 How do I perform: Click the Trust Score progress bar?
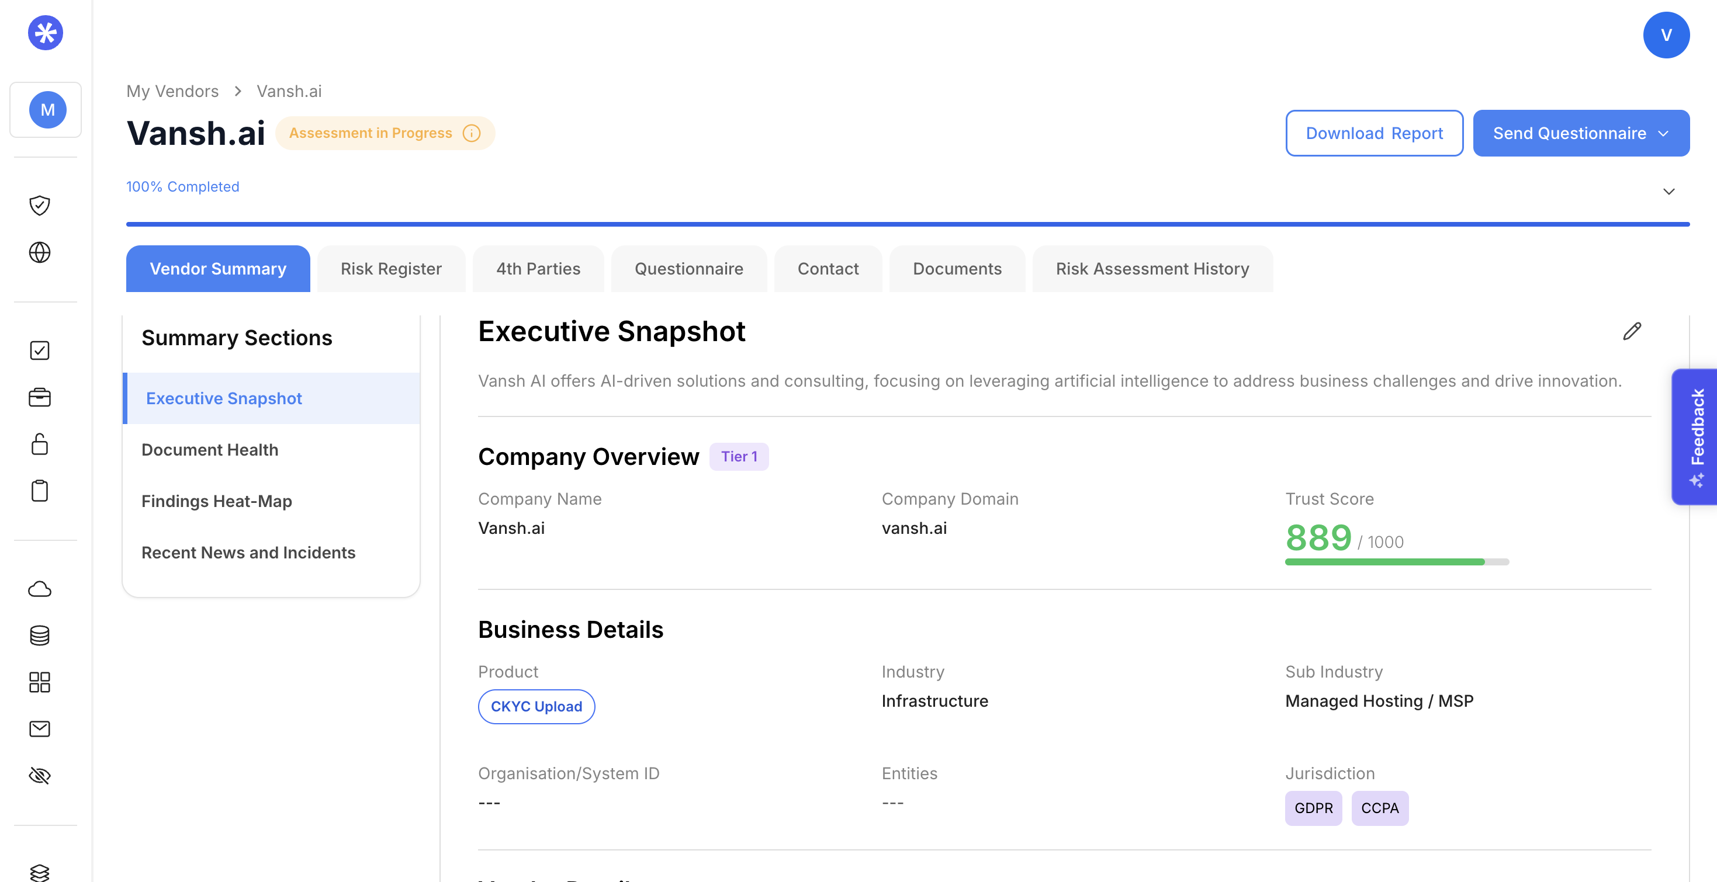coord(1396,562)
